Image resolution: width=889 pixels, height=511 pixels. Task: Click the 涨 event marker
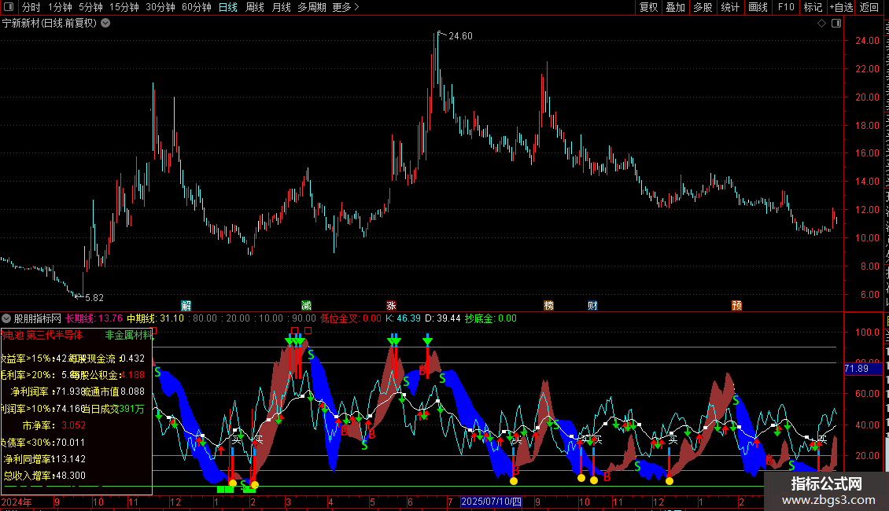pyautogui.click(x=391, y=305)
